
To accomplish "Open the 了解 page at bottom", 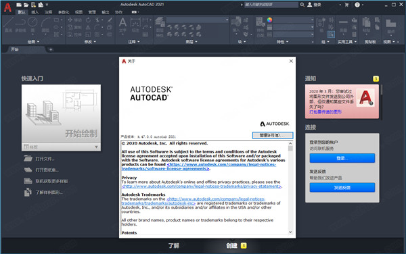I will point(174,245).
